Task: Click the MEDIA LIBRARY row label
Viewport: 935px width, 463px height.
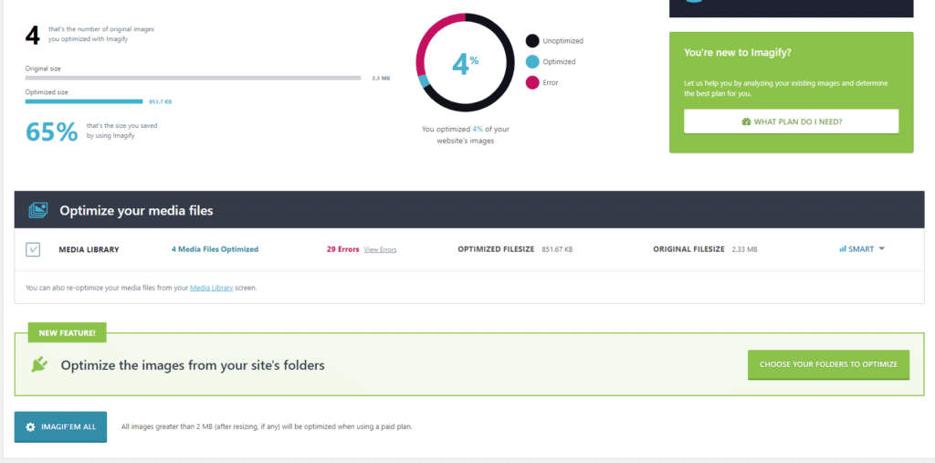Action: click(89, 249)
